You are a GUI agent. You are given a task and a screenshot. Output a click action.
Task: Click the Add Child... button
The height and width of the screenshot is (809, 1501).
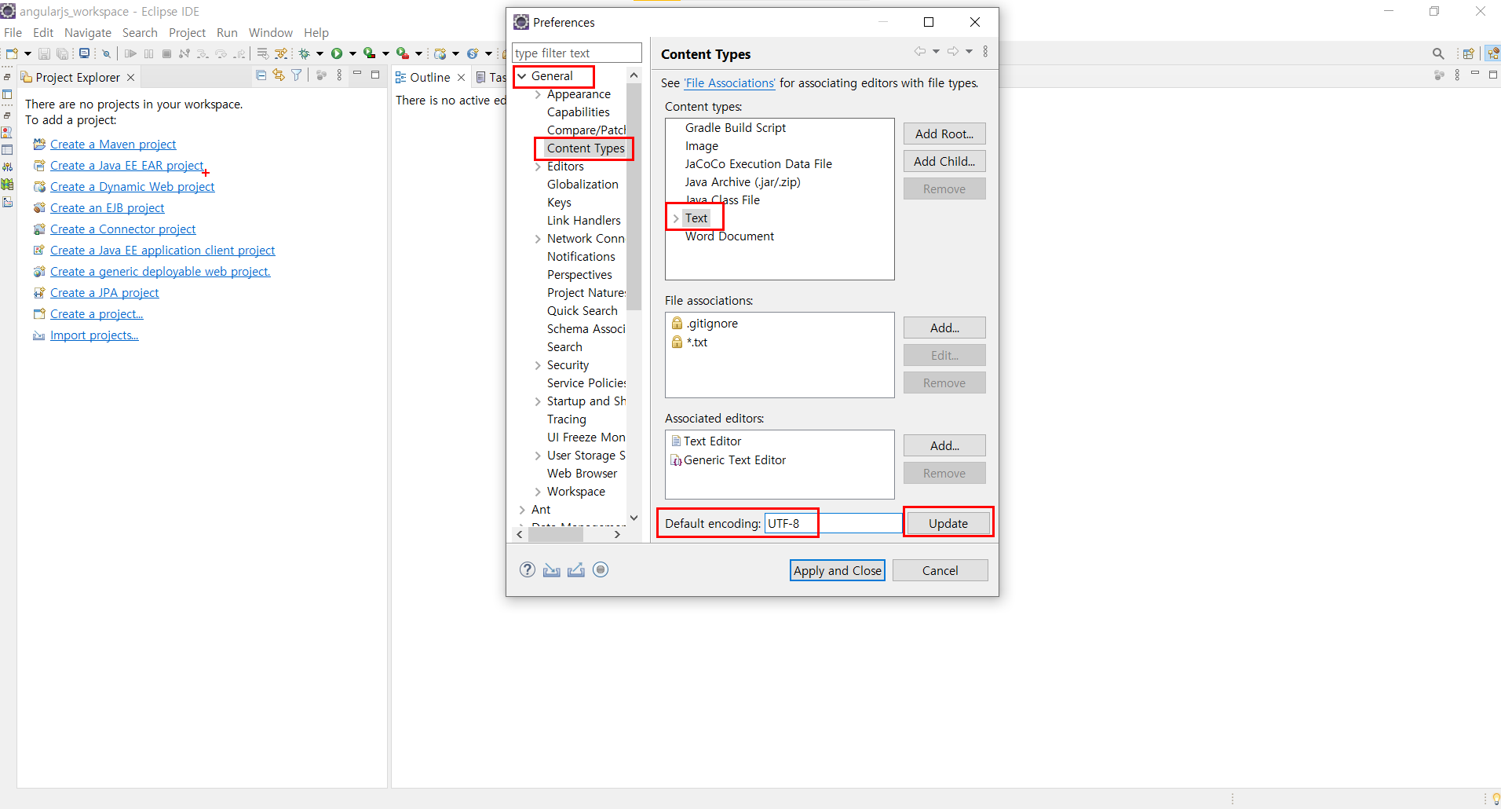(x=944, y=161)
